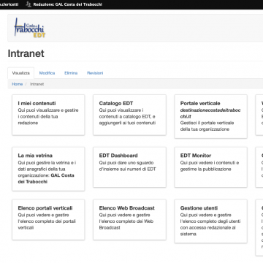
Task: Click text 'Qui puoi vedere i contenuti e gestirne'
Action: (210, 166)
